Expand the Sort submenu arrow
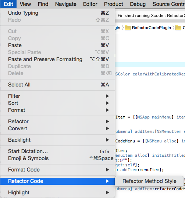 point(107,103)
